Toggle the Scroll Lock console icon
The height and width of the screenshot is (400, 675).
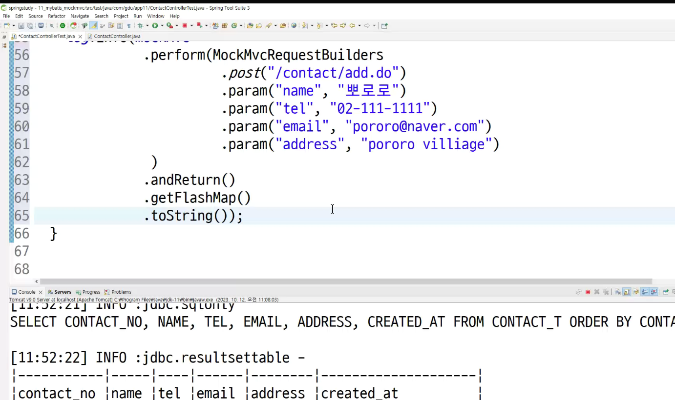(x=627, y=292)
